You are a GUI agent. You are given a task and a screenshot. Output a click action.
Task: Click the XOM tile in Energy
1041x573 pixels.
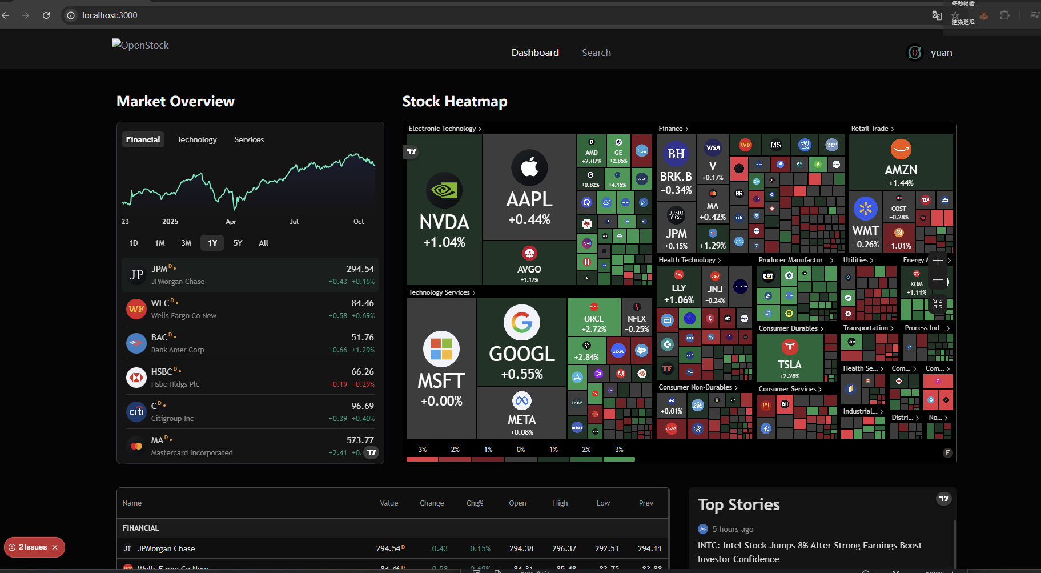(916, 282)
